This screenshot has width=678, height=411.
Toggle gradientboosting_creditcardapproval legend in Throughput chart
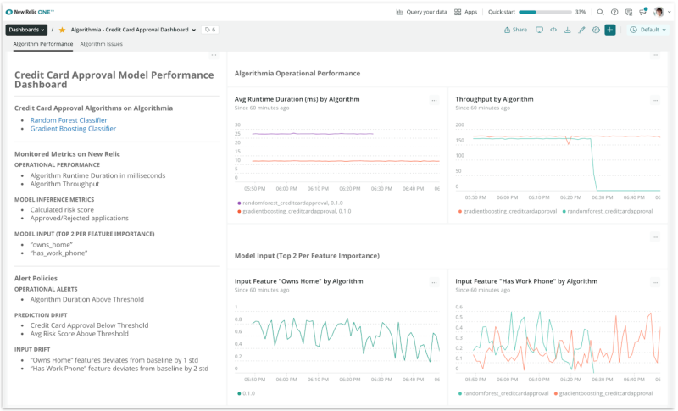click(507, 211)
